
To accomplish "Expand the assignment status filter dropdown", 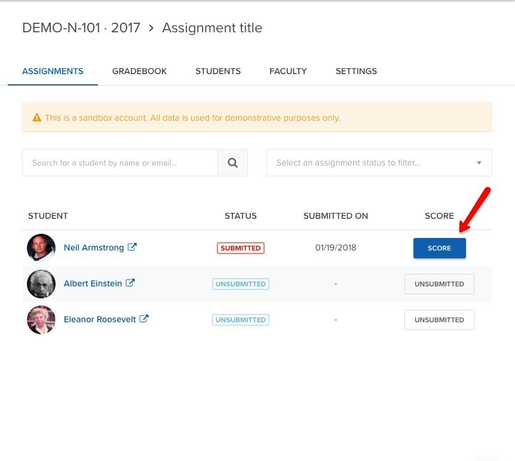I will (379, 163).
